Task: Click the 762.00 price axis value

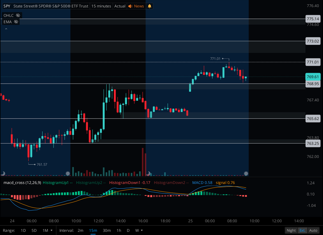Action: 313,156
